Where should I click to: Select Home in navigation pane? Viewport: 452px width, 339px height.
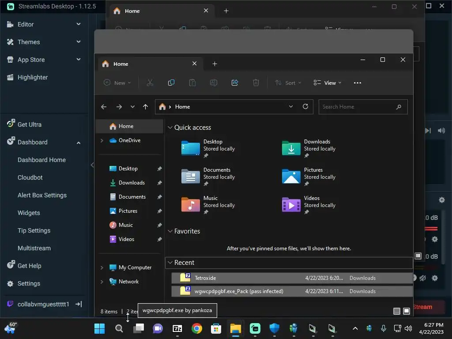point(129,126)
